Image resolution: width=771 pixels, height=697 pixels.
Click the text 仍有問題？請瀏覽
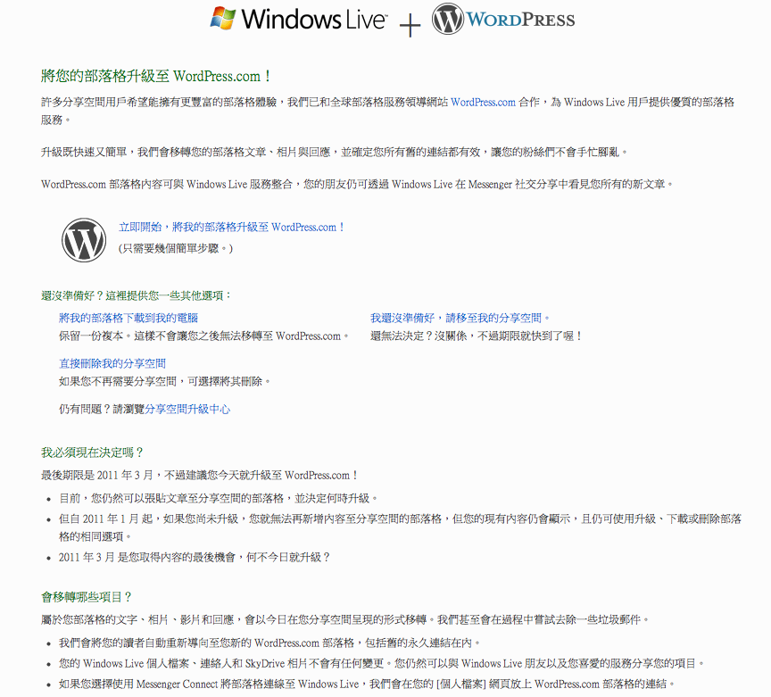click(x=102, y=410)
